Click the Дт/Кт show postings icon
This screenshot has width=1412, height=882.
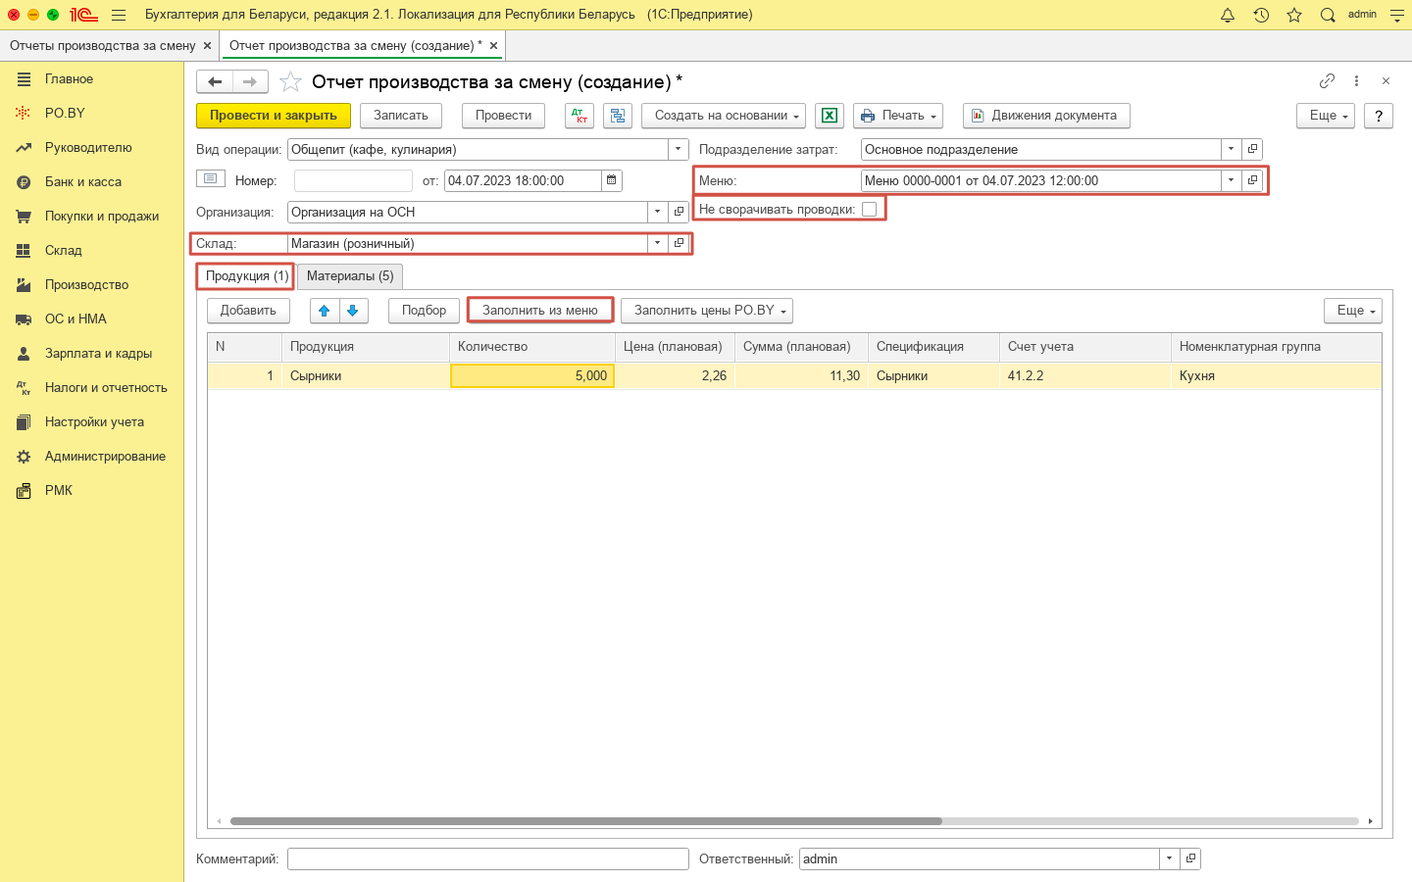click(x=580, y=116)
